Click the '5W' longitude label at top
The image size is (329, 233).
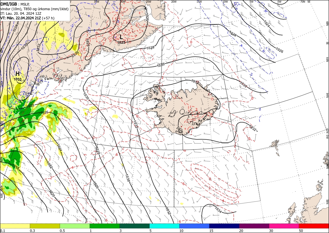(251, 2)
